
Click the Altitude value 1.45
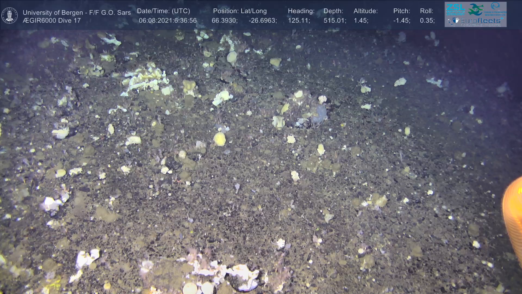[x=361, y=21]
